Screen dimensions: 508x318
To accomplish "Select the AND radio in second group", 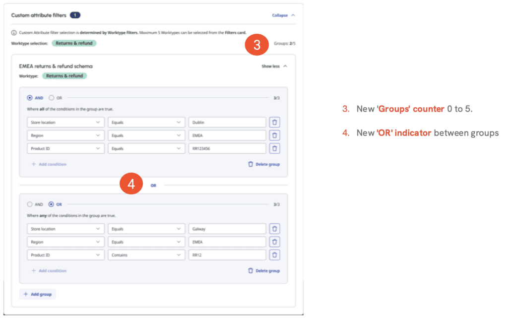I will click(29, 204).
